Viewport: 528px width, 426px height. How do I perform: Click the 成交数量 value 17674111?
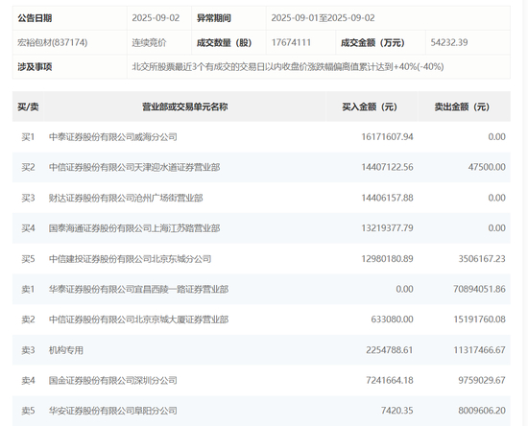click(291, 42)
